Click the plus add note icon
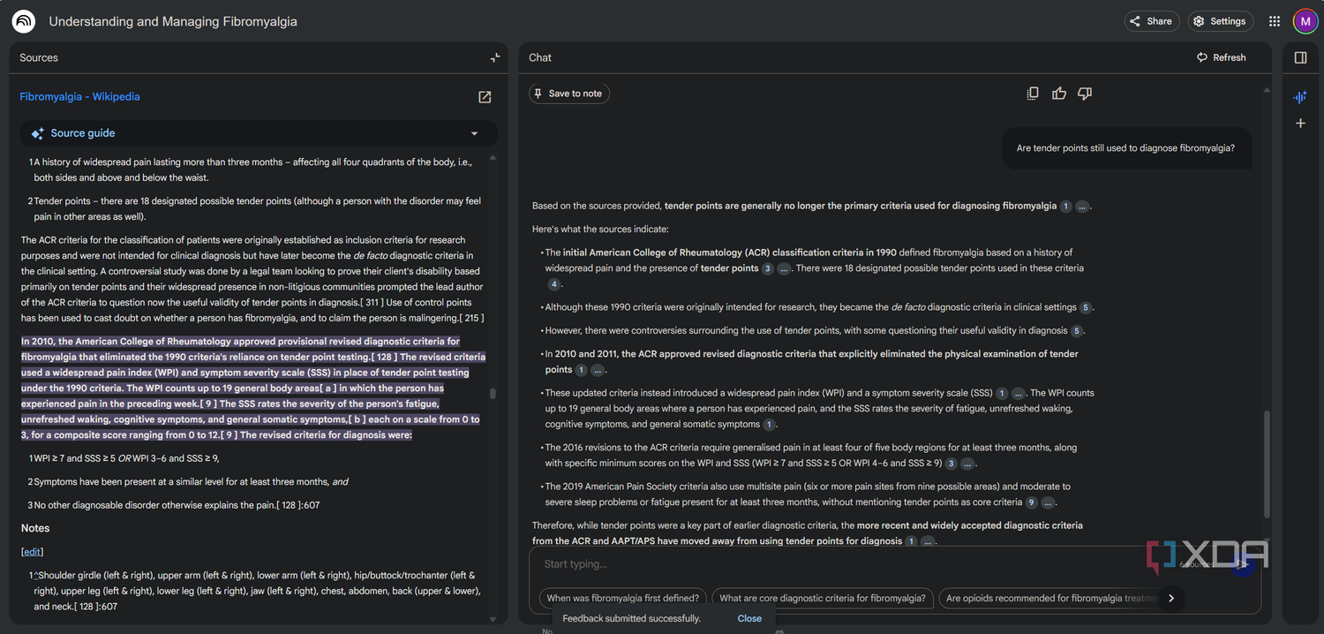This screenshot has height=634, width=1324. [x=1300, y=124]
